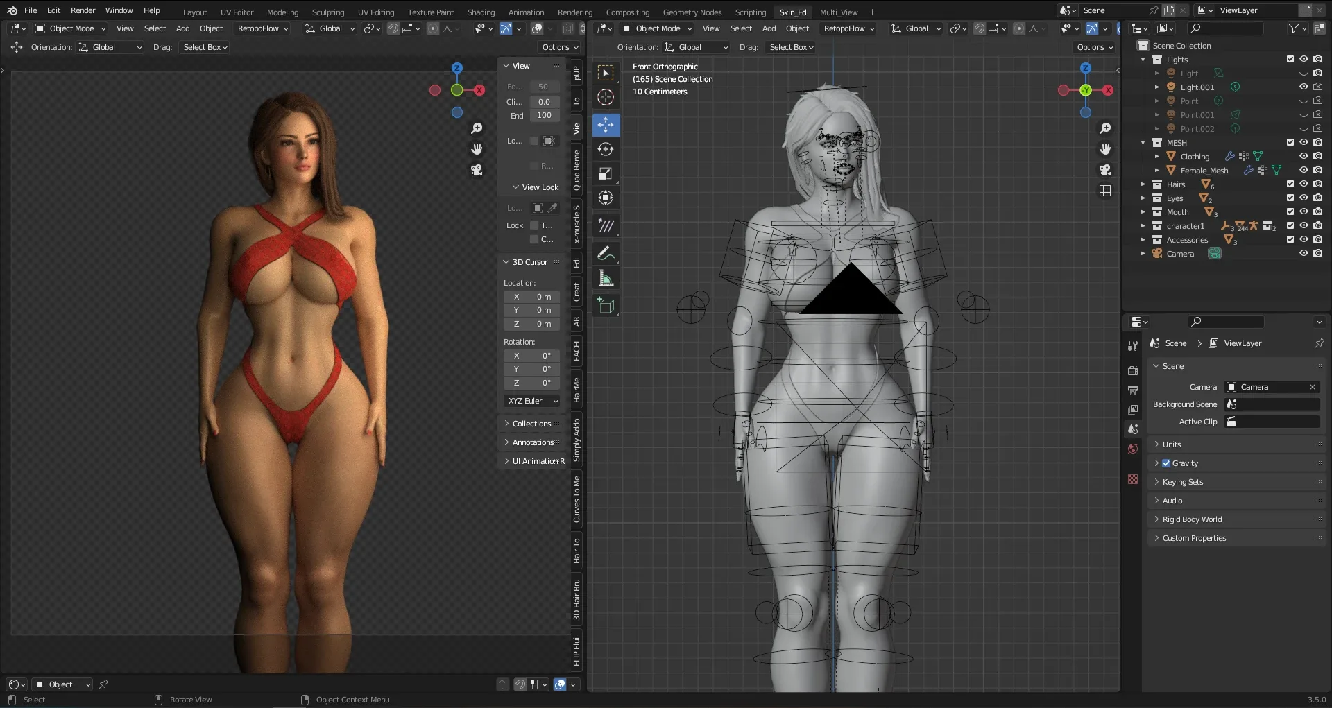The image size is (1332, 708).
Task: Hide Light.001 in viewport via eye icon
Action: [1304, 87]
